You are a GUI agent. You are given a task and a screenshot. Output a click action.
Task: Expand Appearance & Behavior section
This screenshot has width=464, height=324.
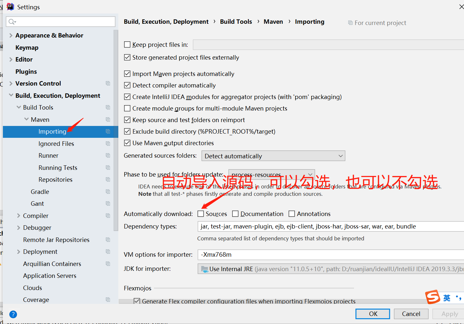pos(11,35)
